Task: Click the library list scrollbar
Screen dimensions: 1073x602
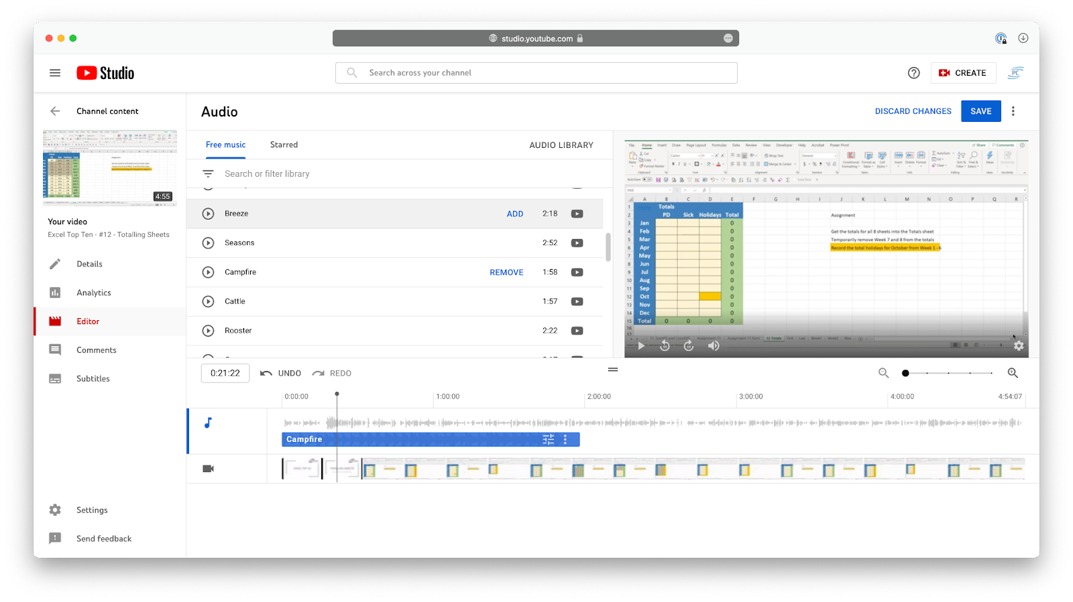Action: [x=608, y=247]
